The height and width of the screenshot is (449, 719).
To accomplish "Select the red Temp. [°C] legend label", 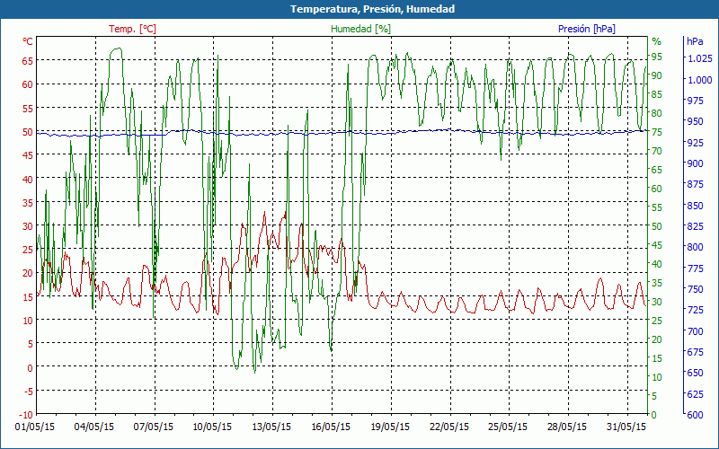I will point(132,29).
